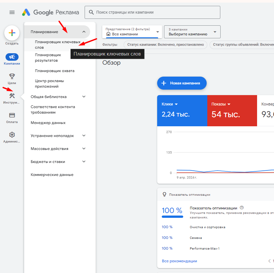This screenshot has height=273, width=274.
Task: Focus the page or campaign search field
Action: click(x=152, y=12)
